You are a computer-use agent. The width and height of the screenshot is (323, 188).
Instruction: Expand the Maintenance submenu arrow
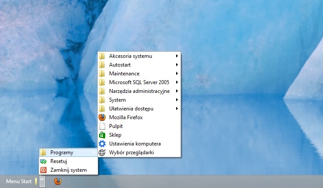point(177,73)
